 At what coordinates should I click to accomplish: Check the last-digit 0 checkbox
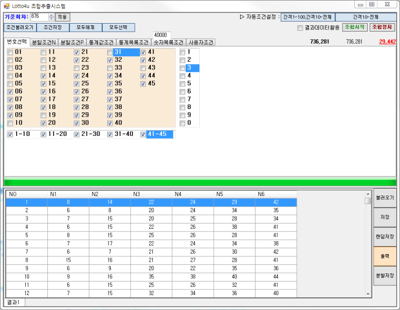183,124
